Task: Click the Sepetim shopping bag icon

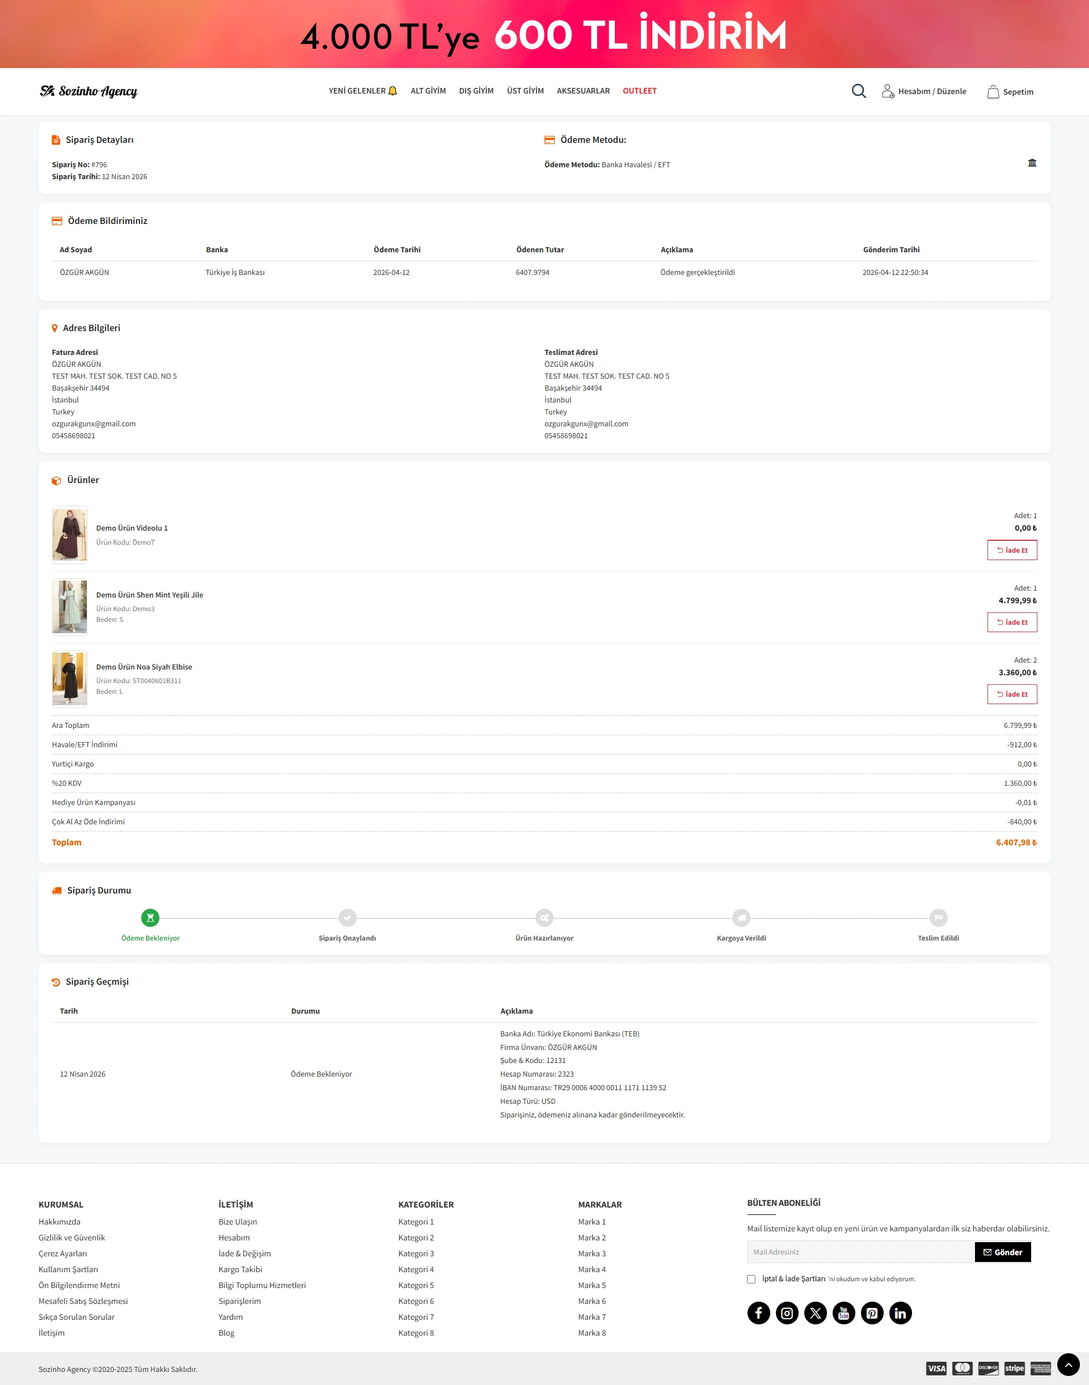Action: click(993, 92)
